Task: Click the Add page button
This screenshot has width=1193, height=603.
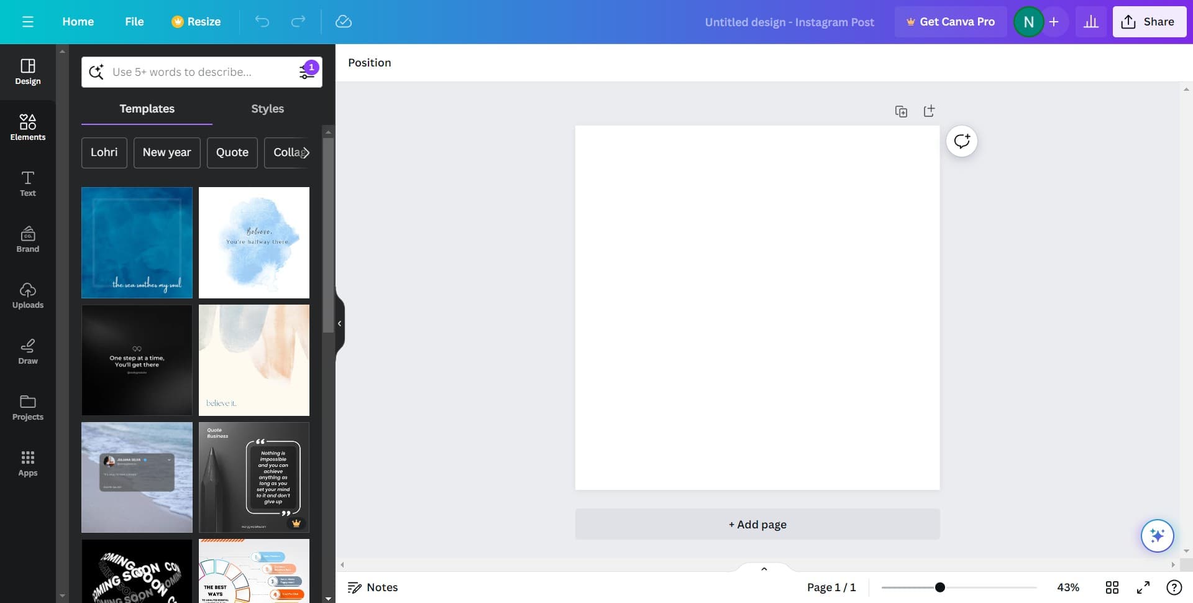Action: [757, 524]
